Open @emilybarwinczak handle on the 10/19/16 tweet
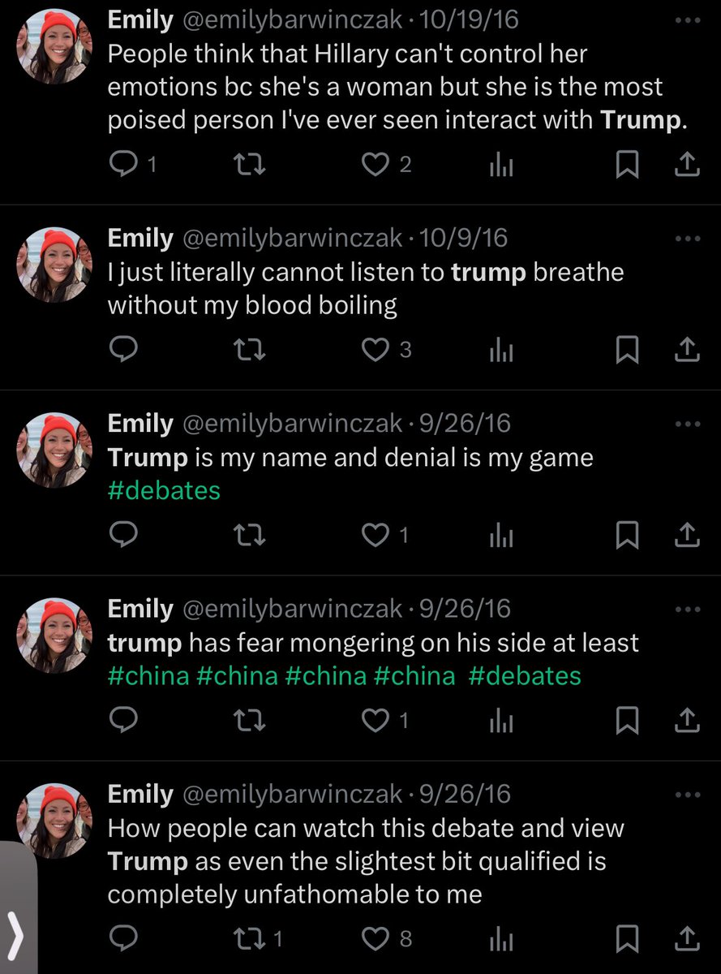Screen dimensions: 721x974 pos(292,19)
